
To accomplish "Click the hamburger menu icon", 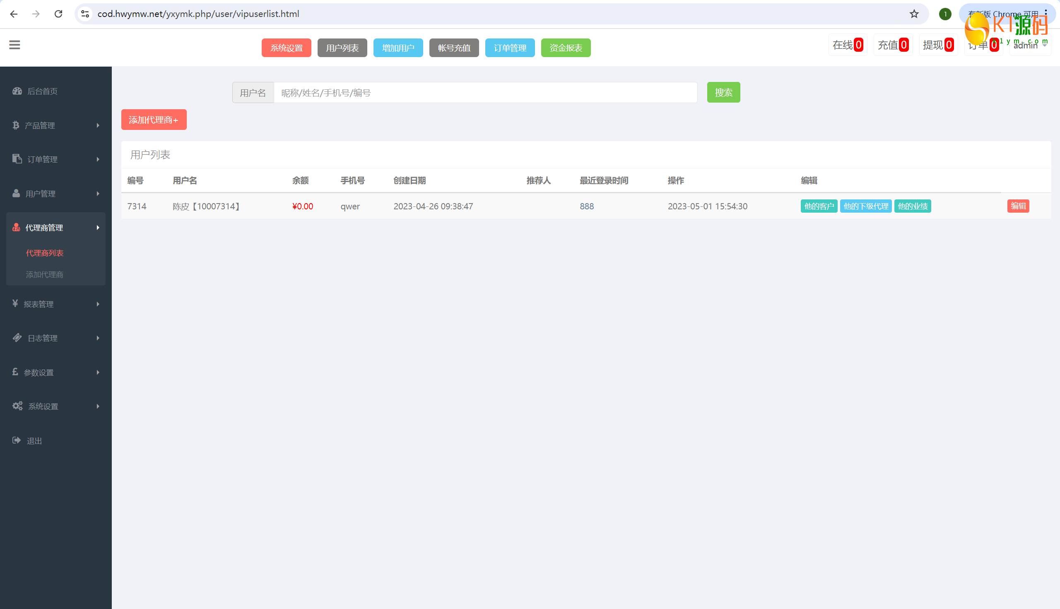I will click(x=14, y=45).
